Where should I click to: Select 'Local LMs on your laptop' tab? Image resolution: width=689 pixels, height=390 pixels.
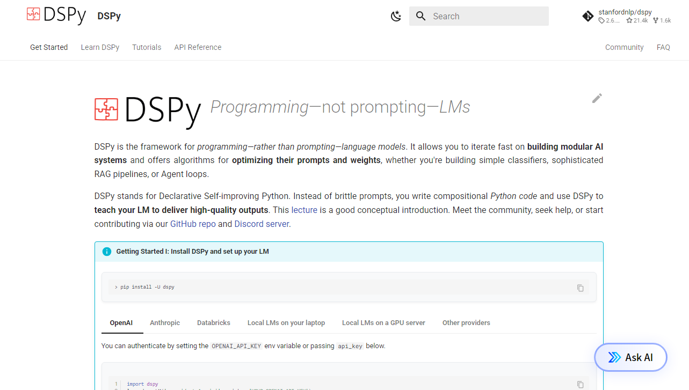[286, 323]
